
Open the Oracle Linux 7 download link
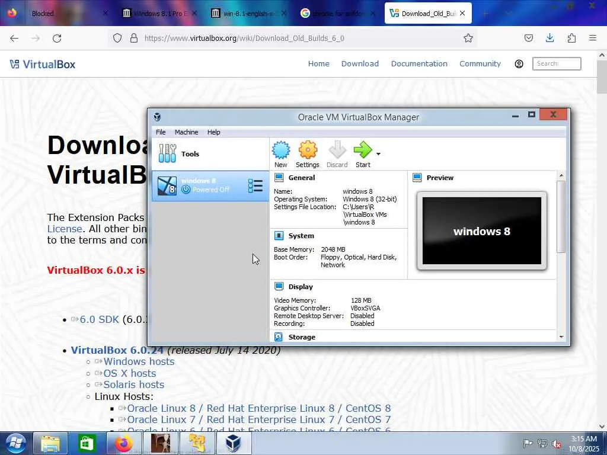pos(258,419)
